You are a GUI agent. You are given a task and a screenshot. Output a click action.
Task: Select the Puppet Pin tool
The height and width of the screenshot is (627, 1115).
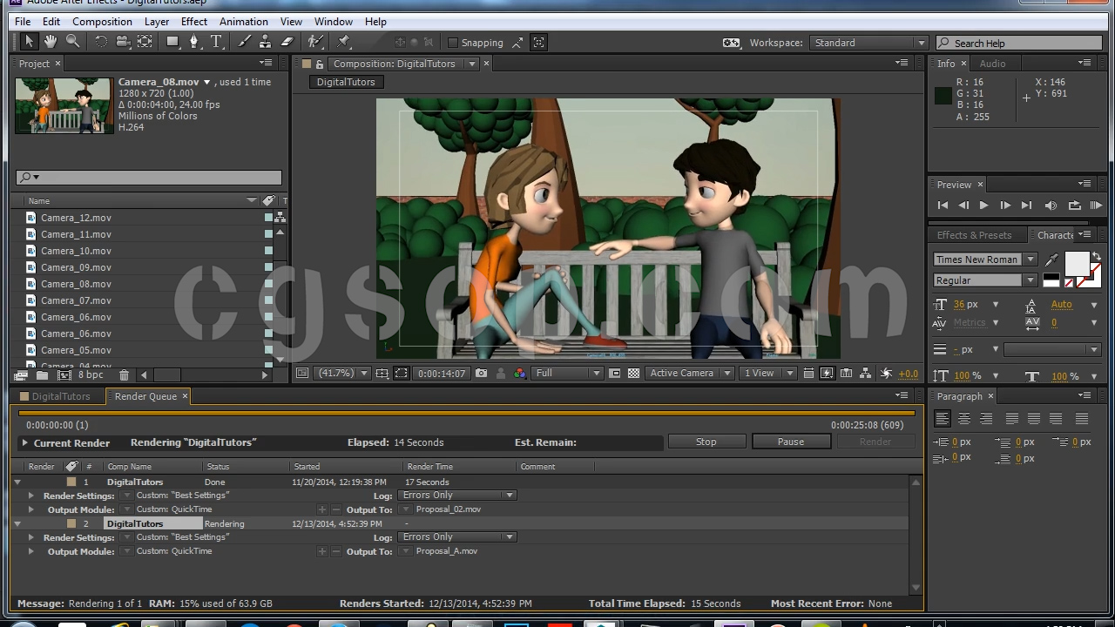point(343,42)
